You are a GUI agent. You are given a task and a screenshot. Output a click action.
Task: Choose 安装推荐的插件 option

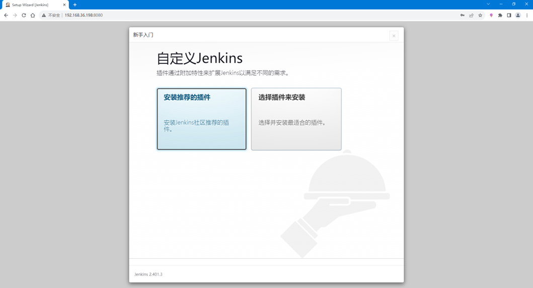(x=202, y=119)
